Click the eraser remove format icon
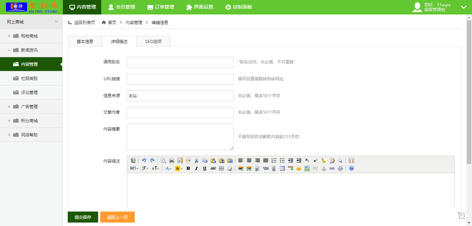Image resolution: width=472 pixels, height=226 pixels. [x=230, y=168]
